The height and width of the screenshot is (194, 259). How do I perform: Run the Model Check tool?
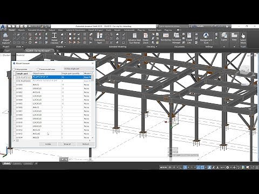coord(146,38)
